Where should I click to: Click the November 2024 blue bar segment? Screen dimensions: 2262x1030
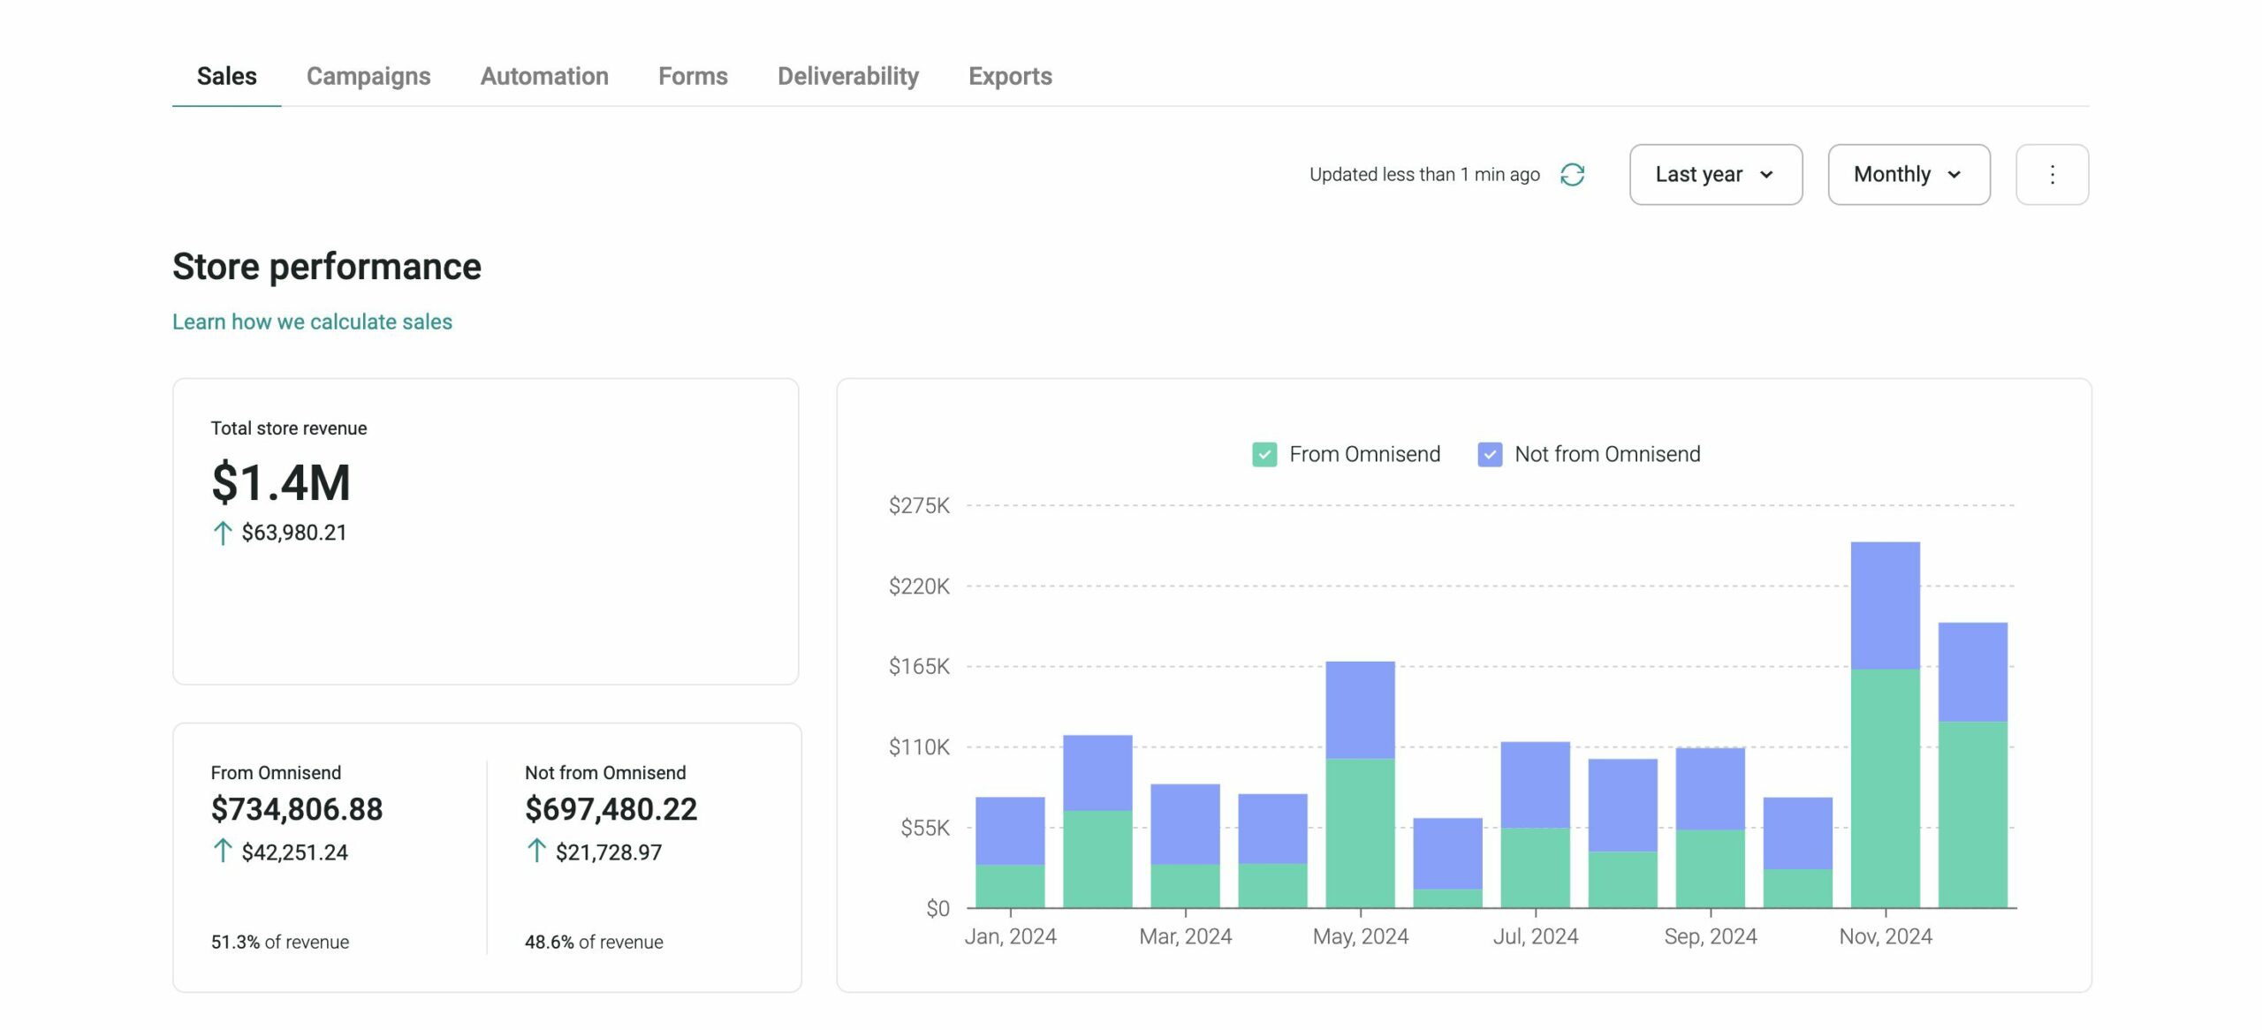tap(1885, 605)
